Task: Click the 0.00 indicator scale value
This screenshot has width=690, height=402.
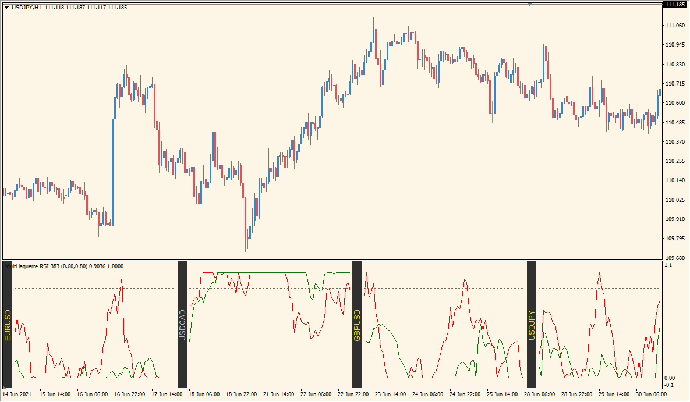Action: click(x=670, y=378)
